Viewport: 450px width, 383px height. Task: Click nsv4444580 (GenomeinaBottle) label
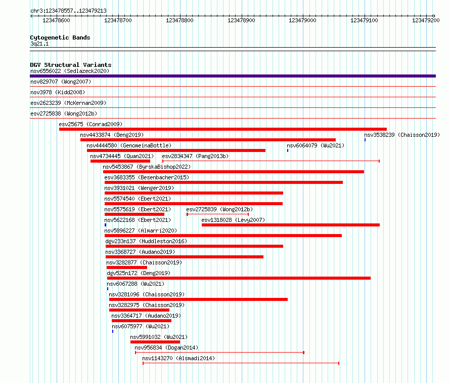point(129,145)
